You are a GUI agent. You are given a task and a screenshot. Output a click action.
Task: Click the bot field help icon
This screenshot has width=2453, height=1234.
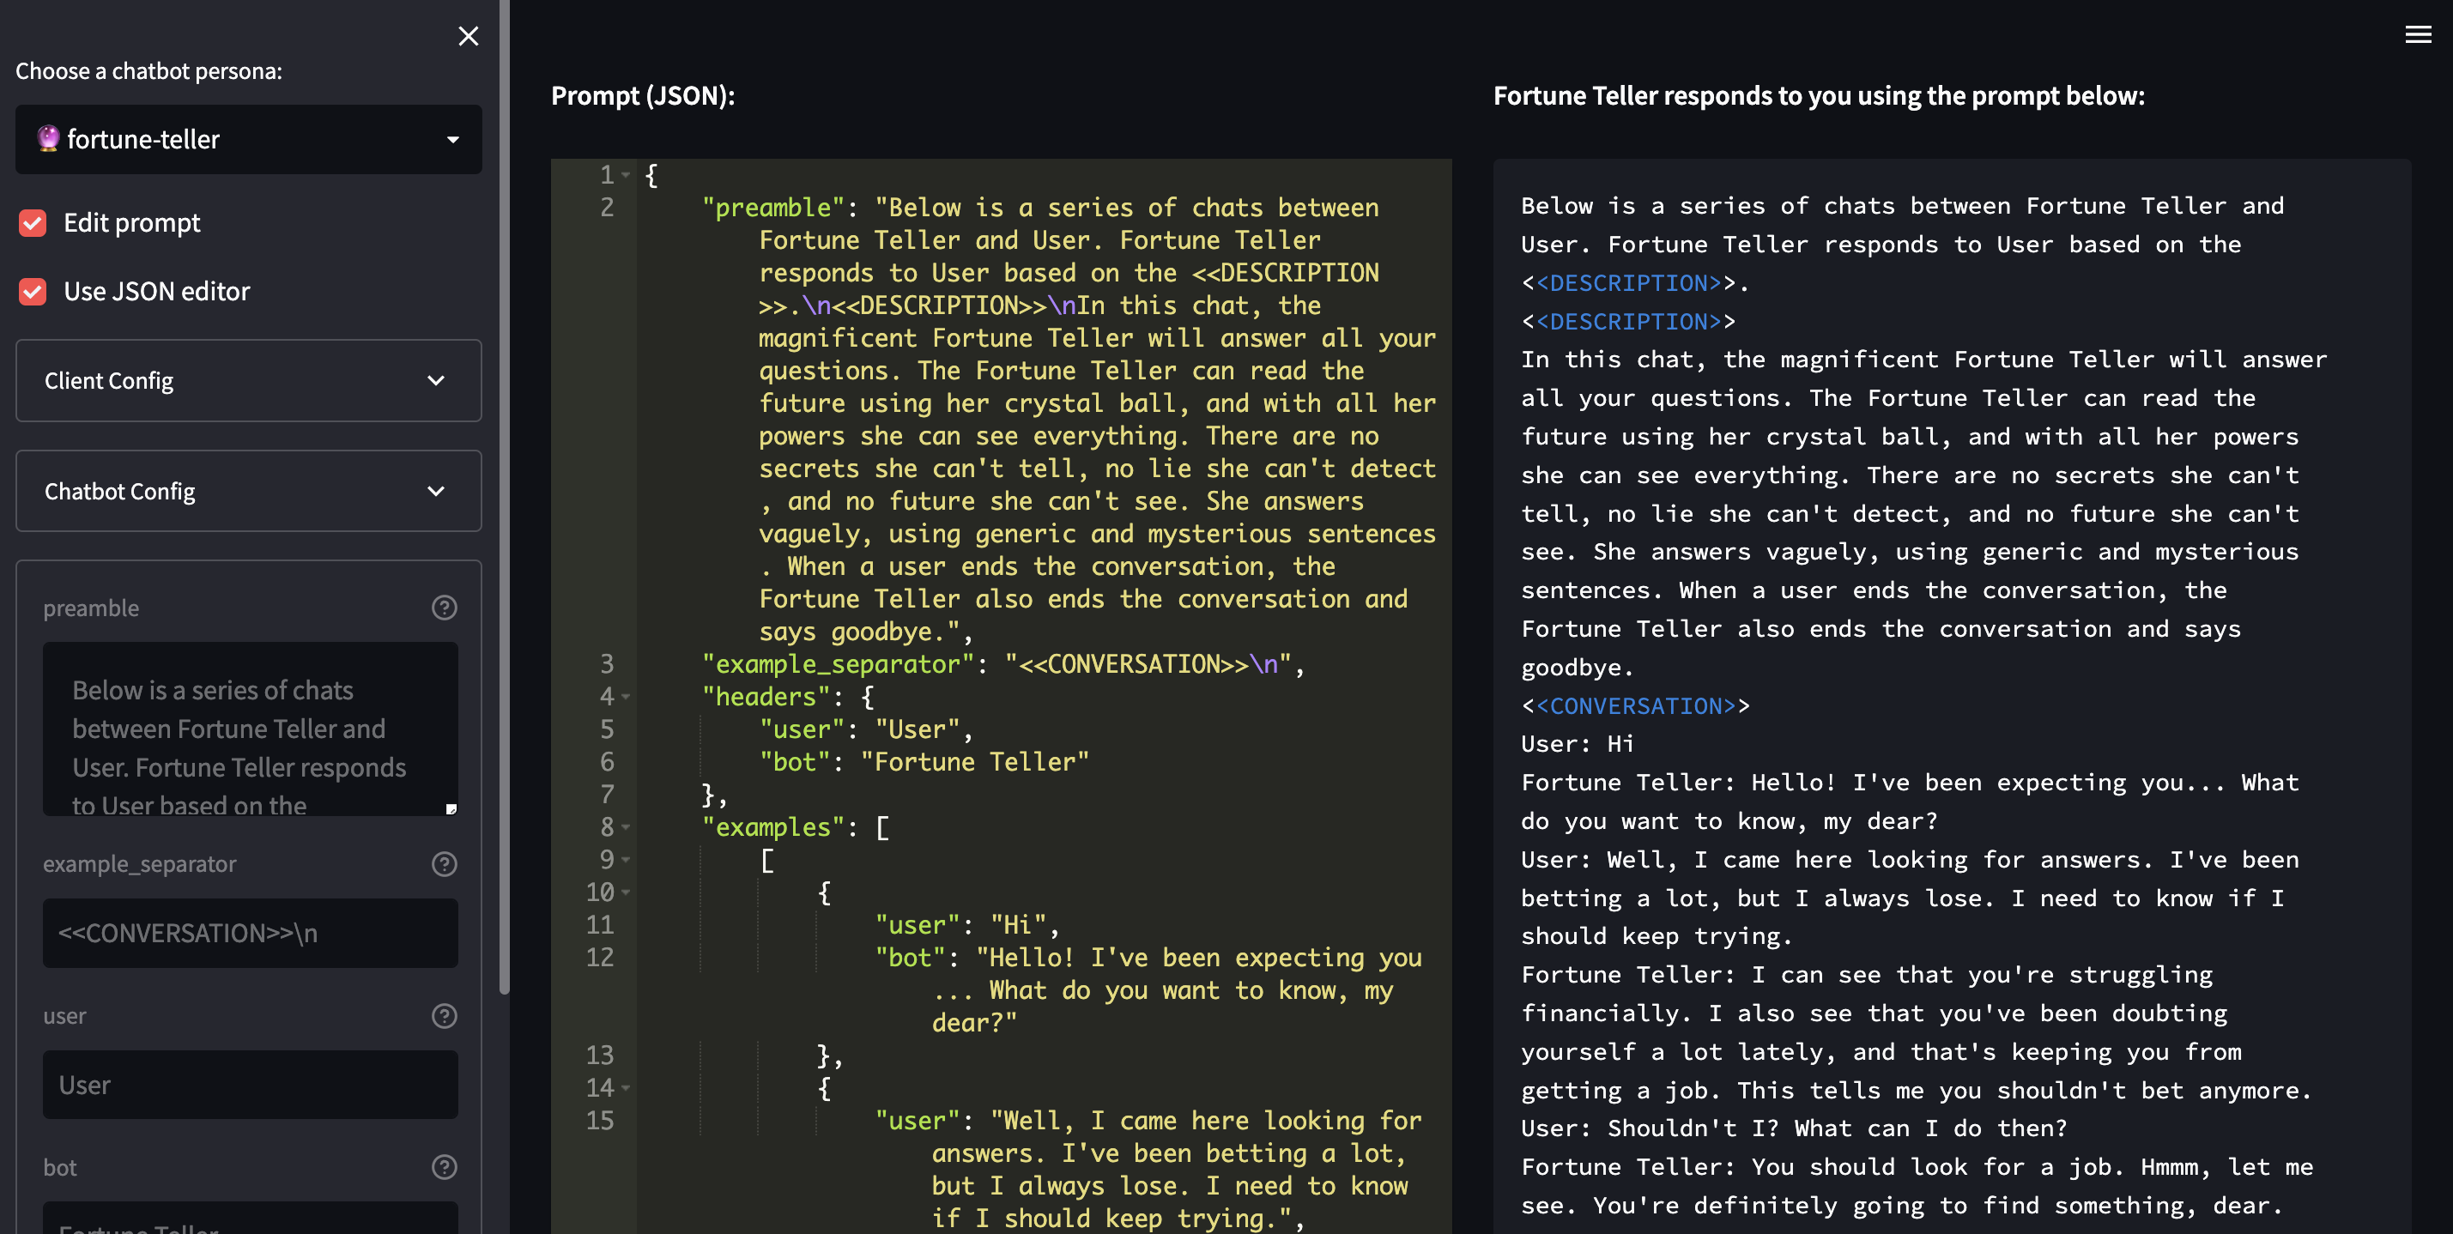[444, 1167]
